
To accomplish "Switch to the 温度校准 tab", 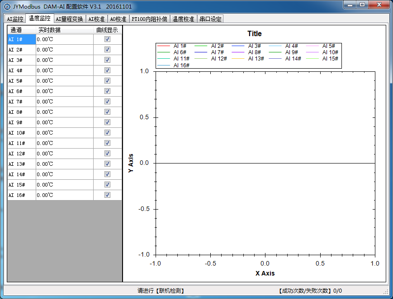I will (183, 19).
